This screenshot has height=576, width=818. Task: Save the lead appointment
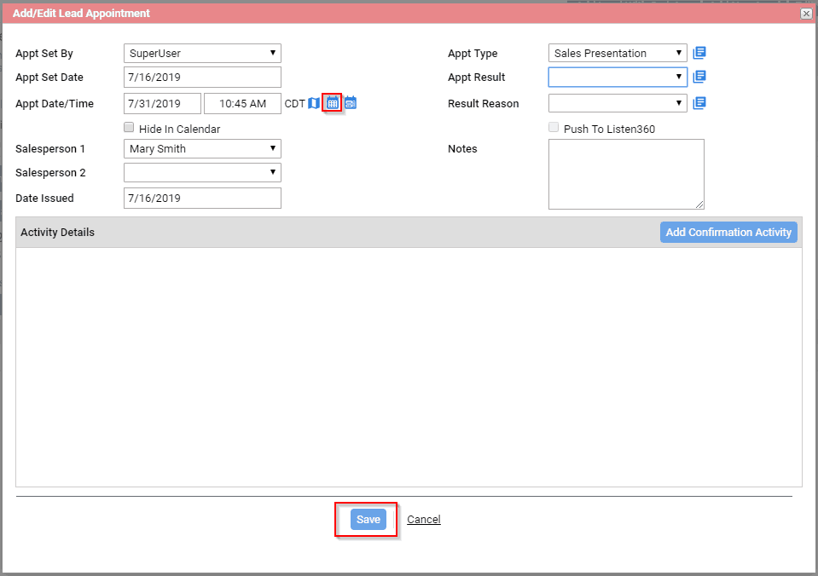tap(368, 519)
